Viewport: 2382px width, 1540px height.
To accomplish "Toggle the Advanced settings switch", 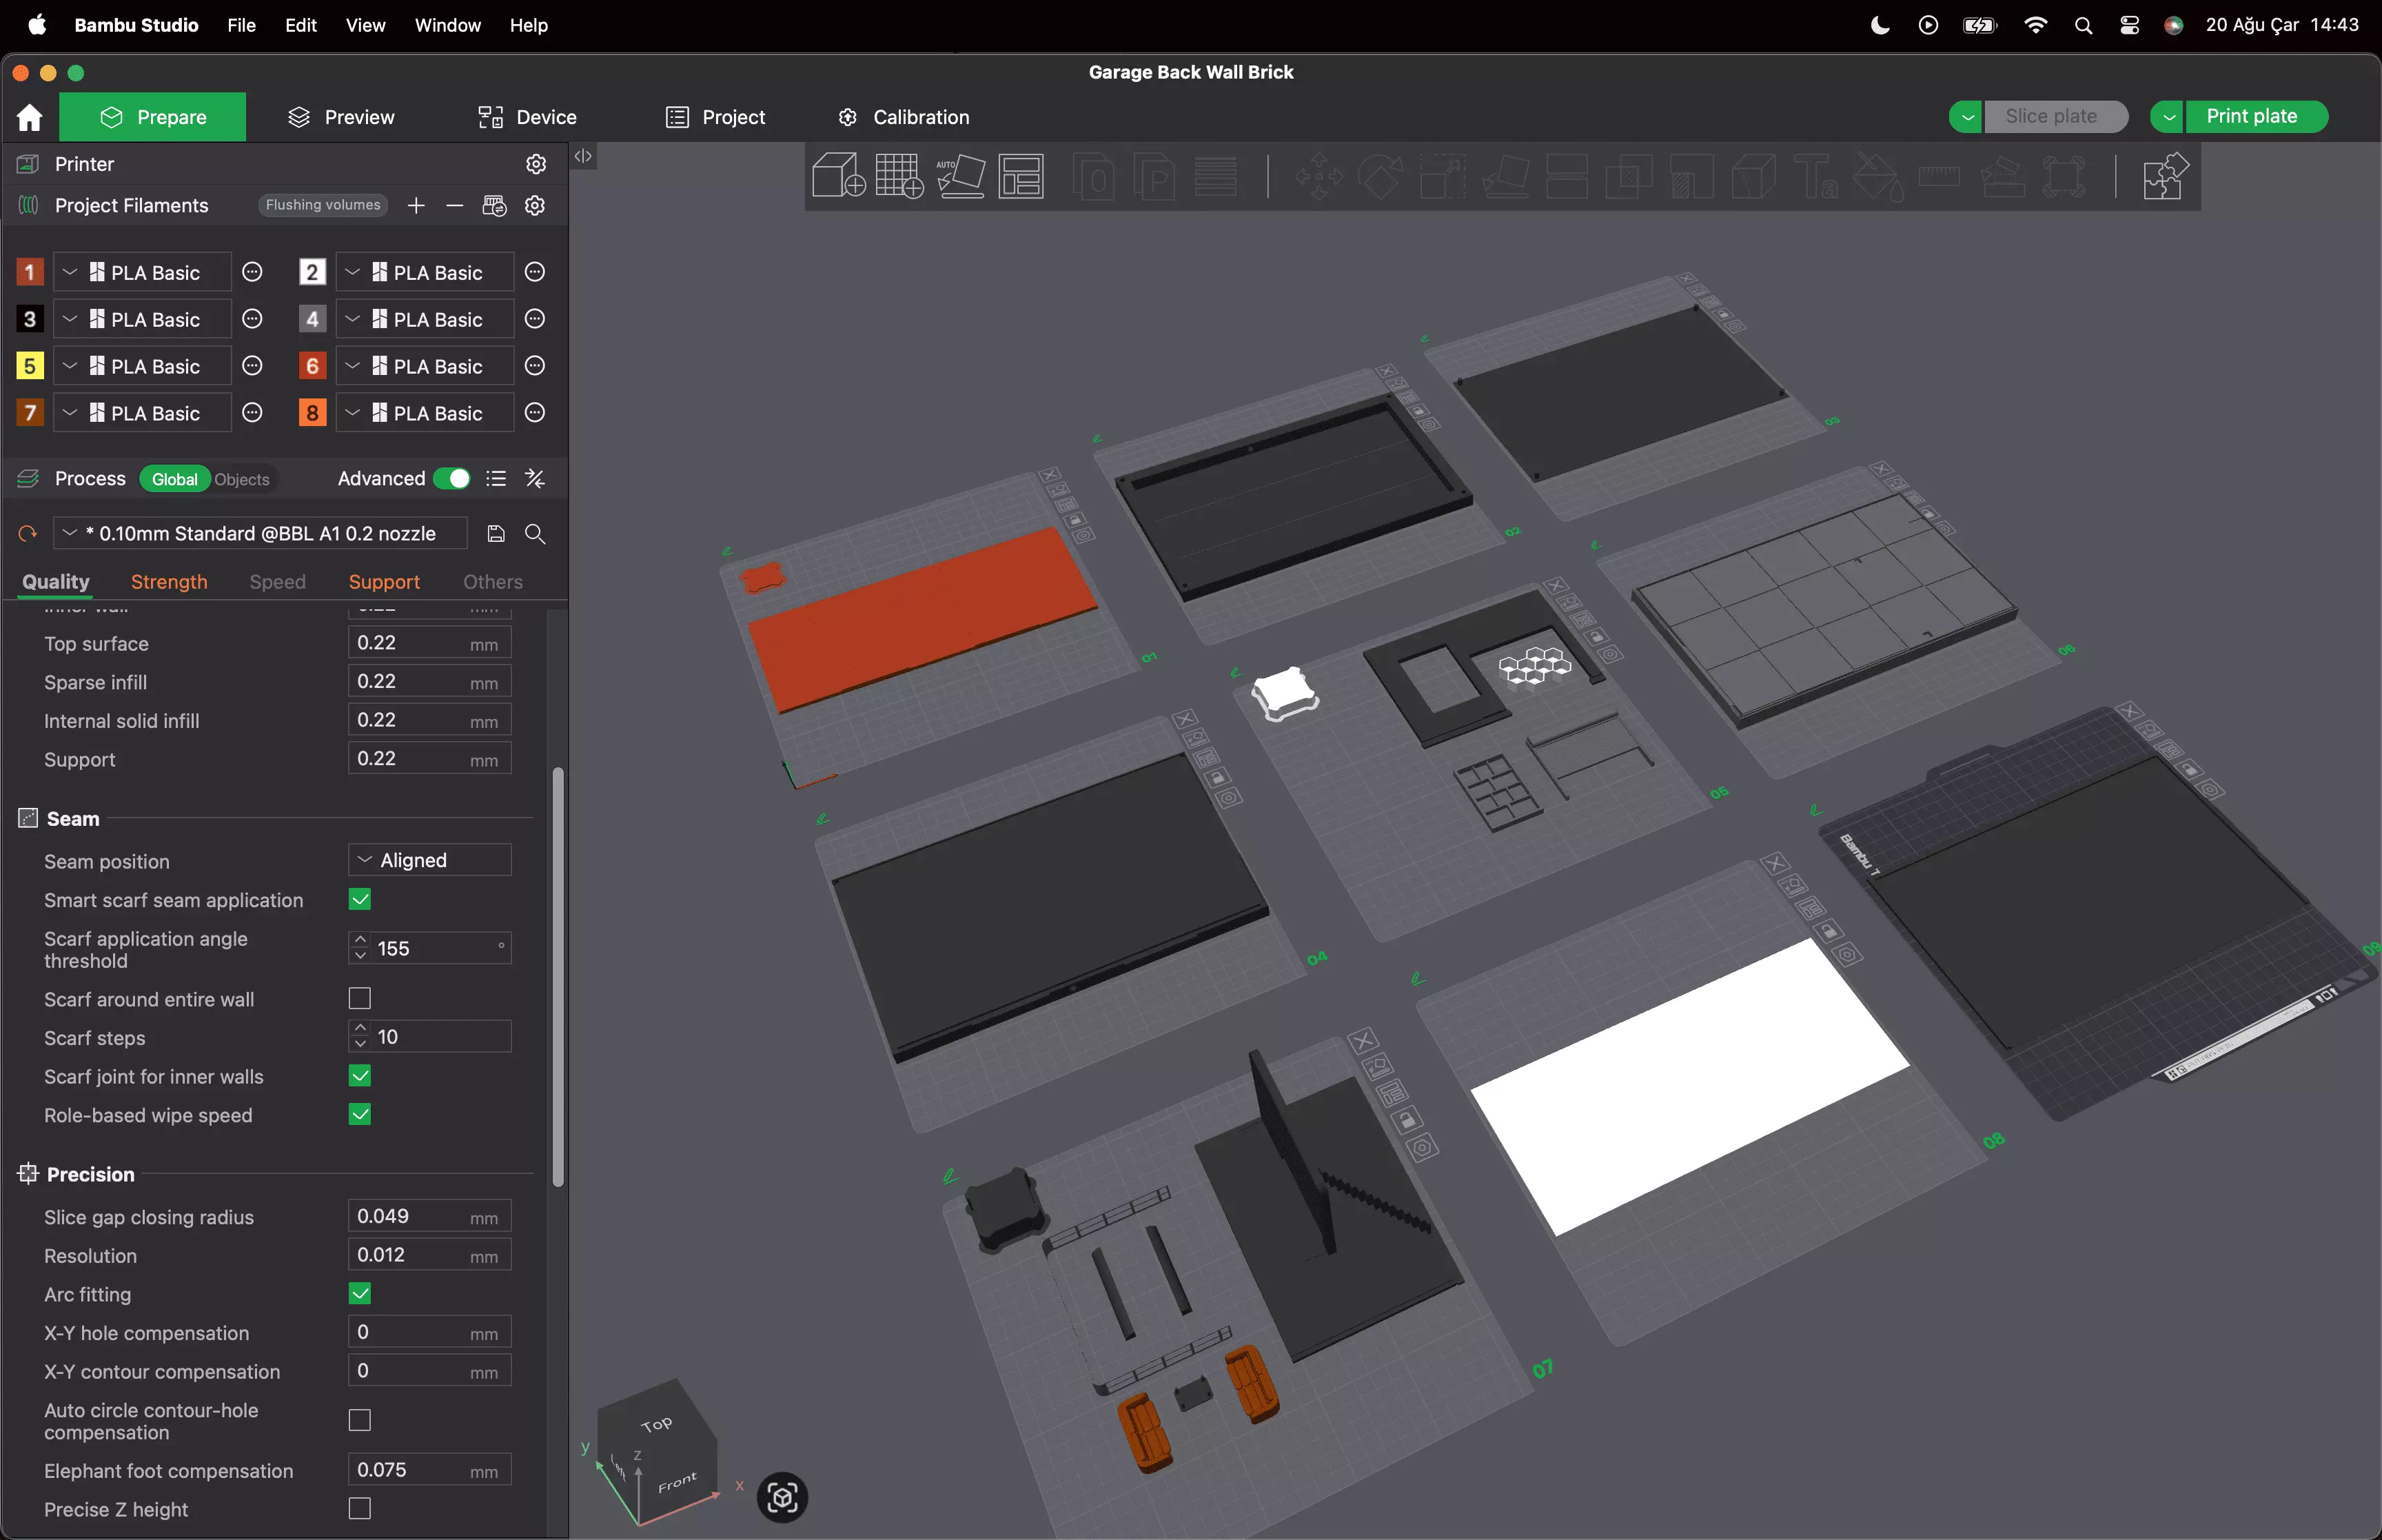I will pos(452,479).
